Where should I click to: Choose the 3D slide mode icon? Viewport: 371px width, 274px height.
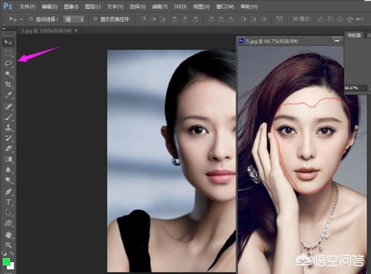coord(350,19)
